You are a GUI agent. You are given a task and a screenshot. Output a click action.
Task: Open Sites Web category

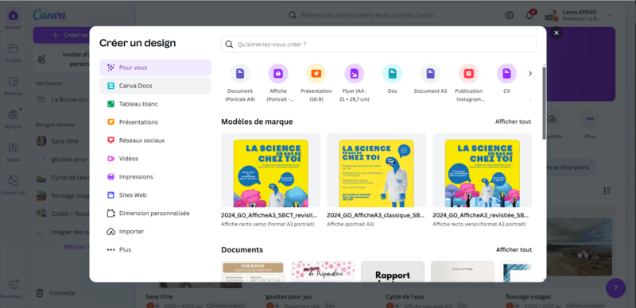(x=155, y=195)
